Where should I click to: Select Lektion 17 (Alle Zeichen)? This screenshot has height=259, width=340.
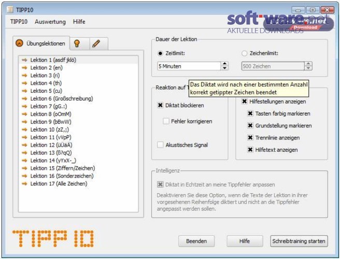pos(78,183)
